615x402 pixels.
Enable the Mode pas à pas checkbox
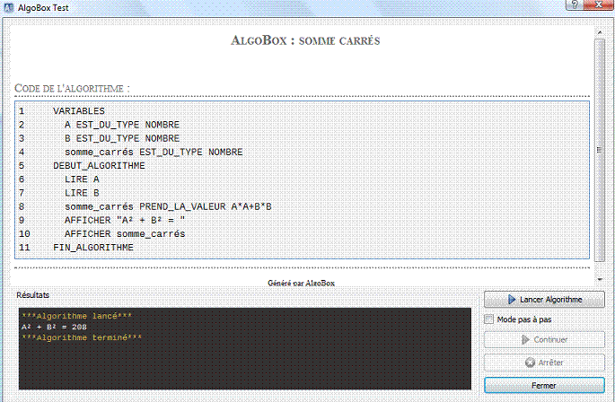point(488,319)
